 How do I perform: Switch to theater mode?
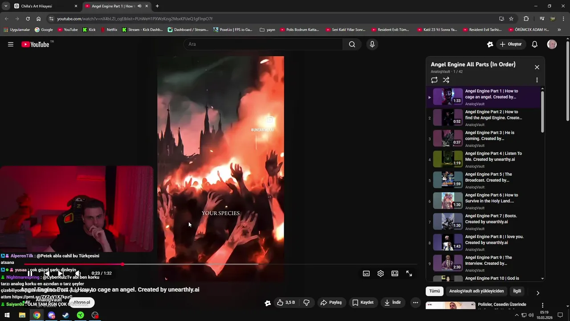pos(395,274)
